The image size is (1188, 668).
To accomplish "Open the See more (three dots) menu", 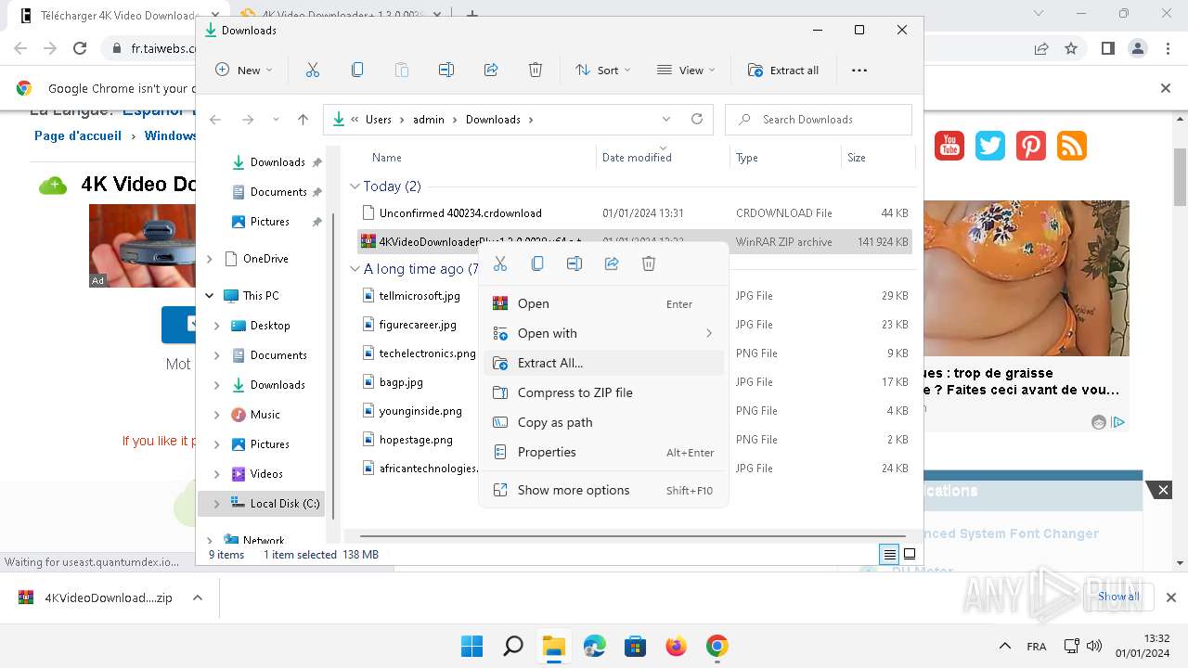I will click(x=859, y=70).
